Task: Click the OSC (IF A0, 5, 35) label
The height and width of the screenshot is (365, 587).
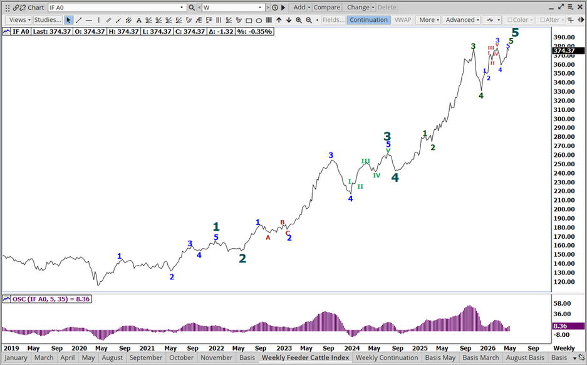Action: 51,299
